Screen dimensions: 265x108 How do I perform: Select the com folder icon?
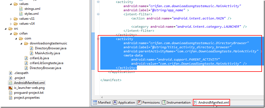pos(21,39)
